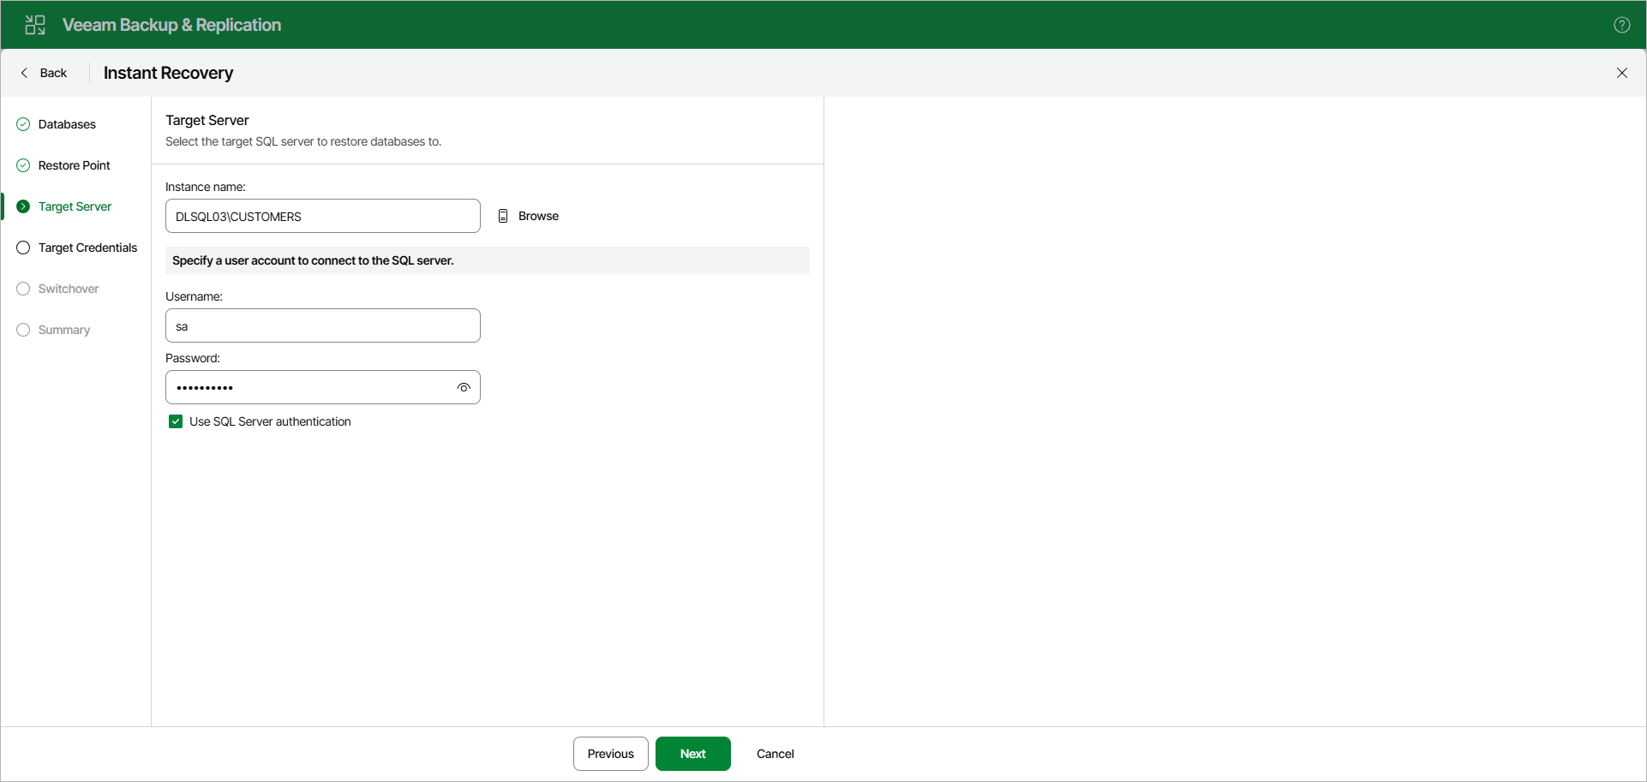Image resolution: width=1647 pixels, height=782 pixels.
Task: Open the Target Server step
Action: (x=75, y=206)
